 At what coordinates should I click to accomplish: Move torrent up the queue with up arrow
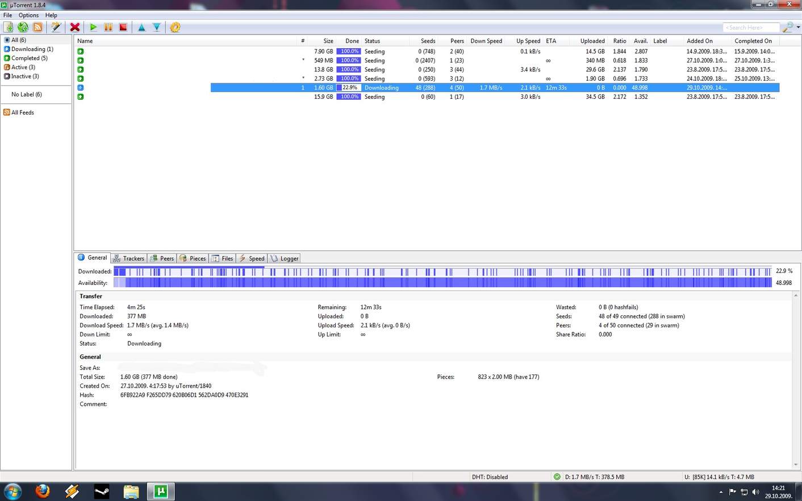click(x=141, y=27)
